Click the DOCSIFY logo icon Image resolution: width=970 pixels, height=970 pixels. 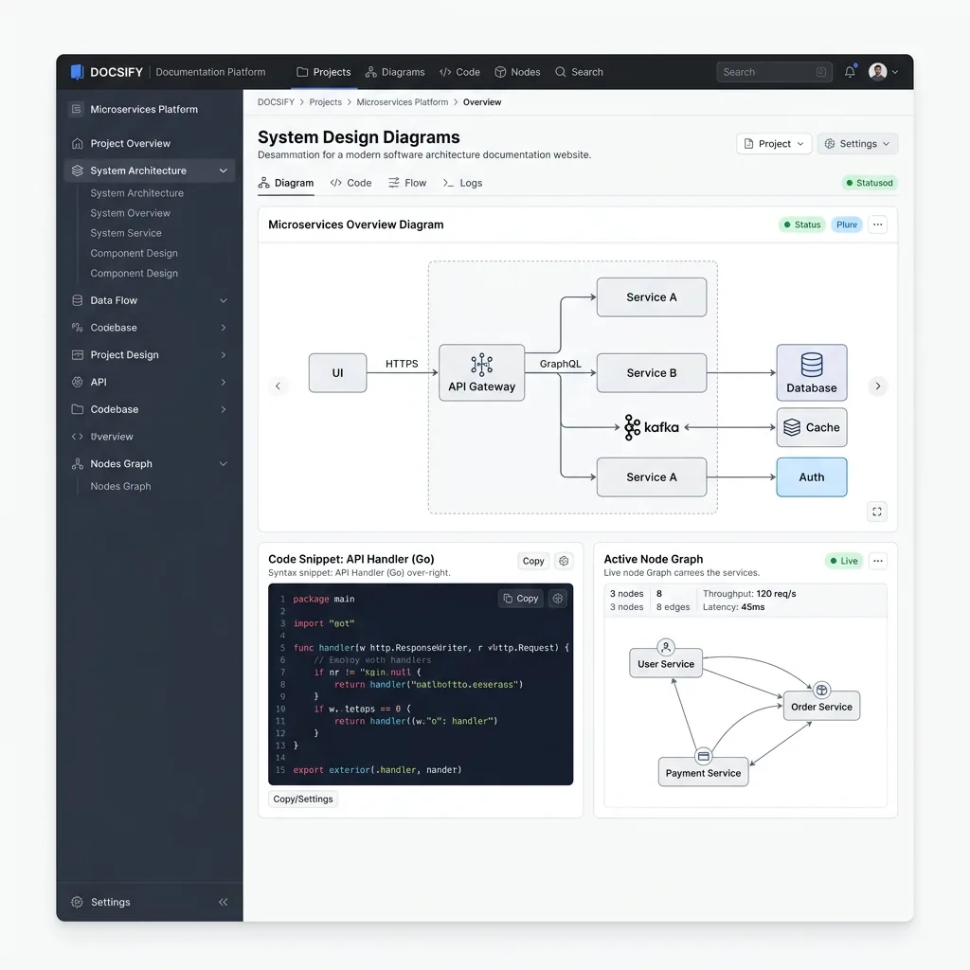point(77,72)
